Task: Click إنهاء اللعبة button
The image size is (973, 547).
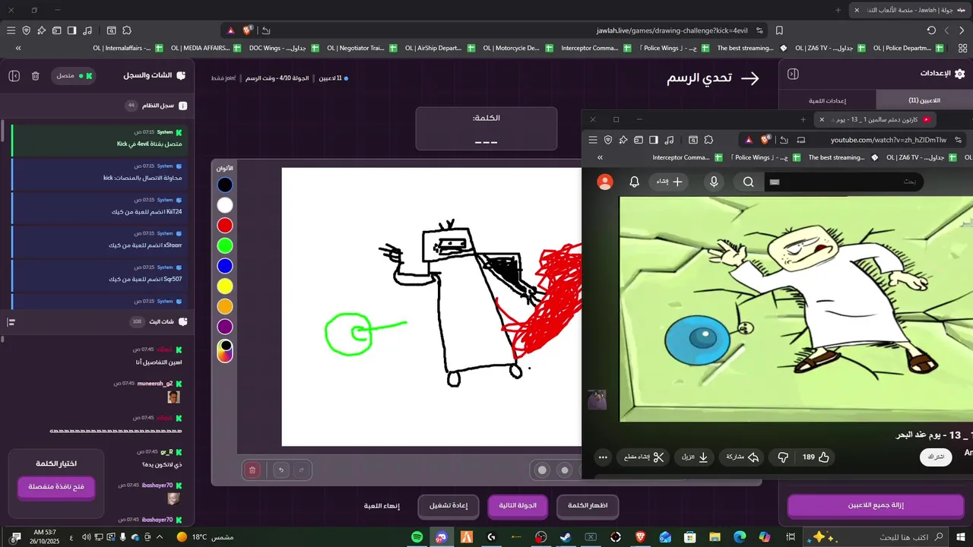Action: (x=382, y=506)
